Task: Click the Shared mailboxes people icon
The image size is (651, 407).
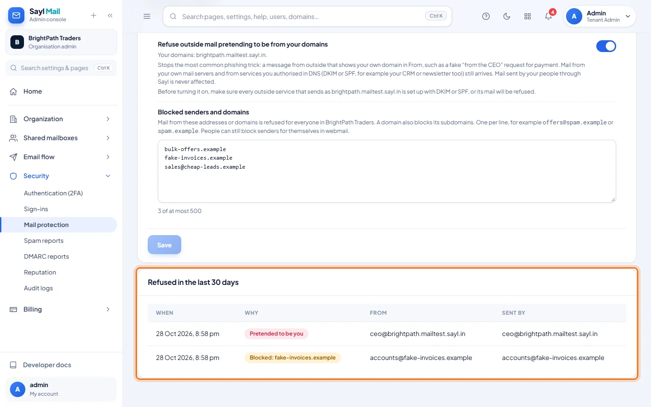Action: click(x=14, y=138)
